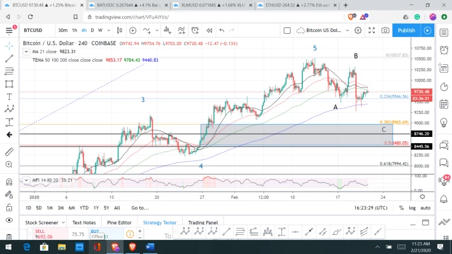Open the Strategy Tester tab
The image size is (452, 254).
coord(160,223)
